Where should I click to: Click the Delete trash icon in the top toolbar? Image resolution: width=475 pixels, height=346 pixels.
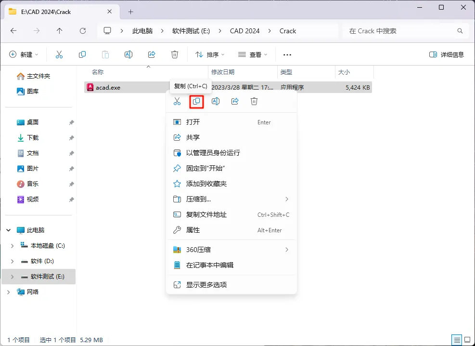(x=175, y=54)
